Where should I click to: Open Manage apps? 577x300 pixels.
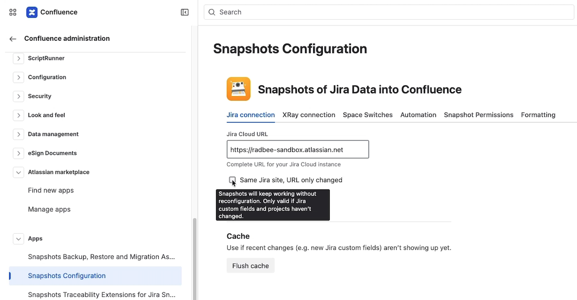click(x=49, y=209)
